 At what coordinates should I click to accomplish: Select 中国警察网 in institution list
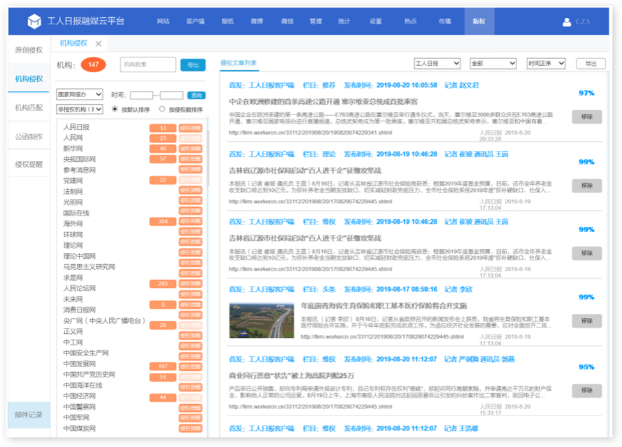tap(79, 407)
